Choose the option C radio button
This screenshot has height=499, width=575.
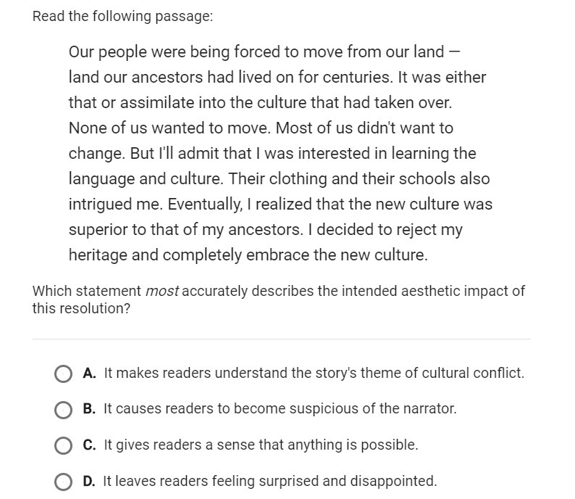63,445
